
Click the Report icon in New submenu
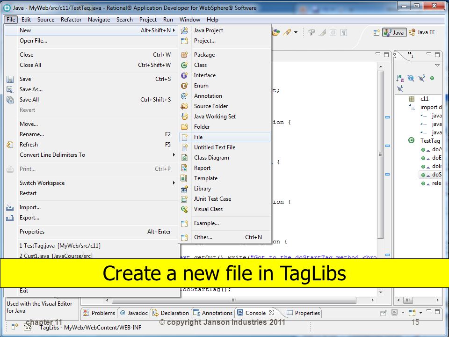coord(184,168)
